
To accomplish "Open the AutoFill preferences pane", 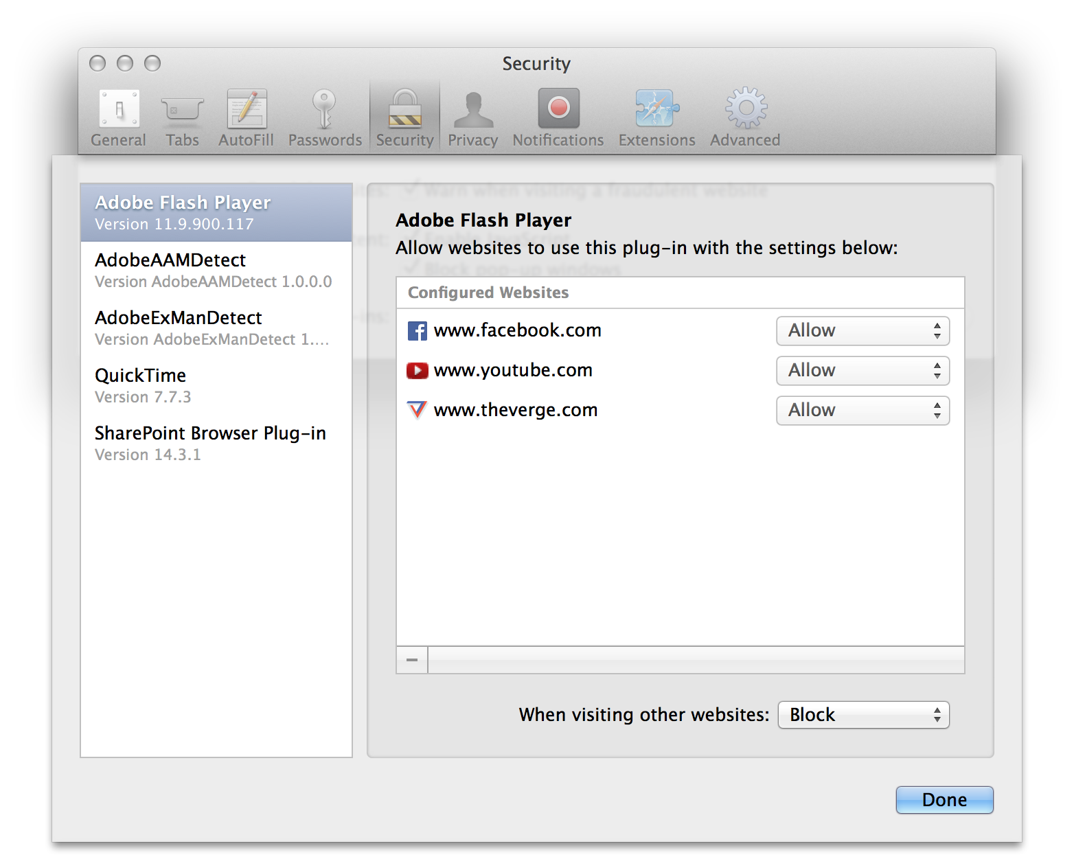I will pyautogui.click(x=247, y=117).
